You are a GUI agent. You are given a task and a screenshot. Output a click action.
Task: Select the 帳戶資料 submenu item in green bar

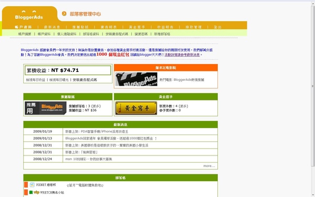44,34
